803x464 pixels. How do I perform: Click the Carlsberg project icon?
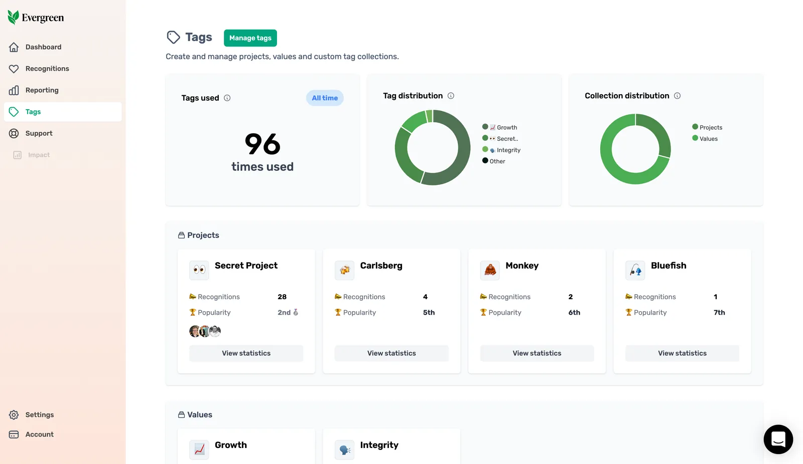344,270
